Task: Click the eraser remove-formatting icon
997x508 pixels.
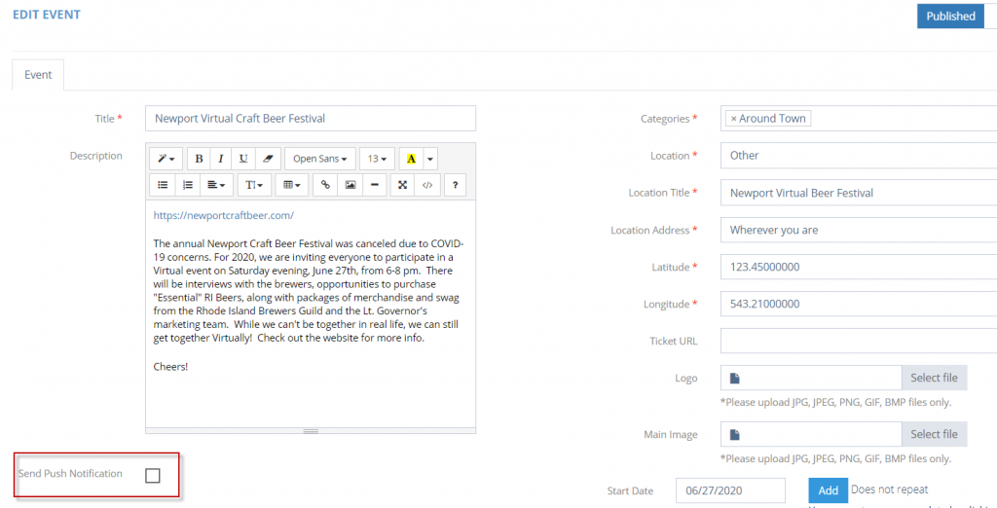Action: (x=268, y=159)
